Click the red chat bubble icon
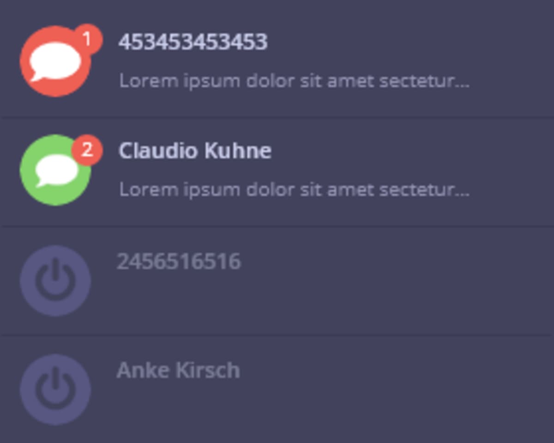This screenshot has height=443, width=554. pos(55,61)
